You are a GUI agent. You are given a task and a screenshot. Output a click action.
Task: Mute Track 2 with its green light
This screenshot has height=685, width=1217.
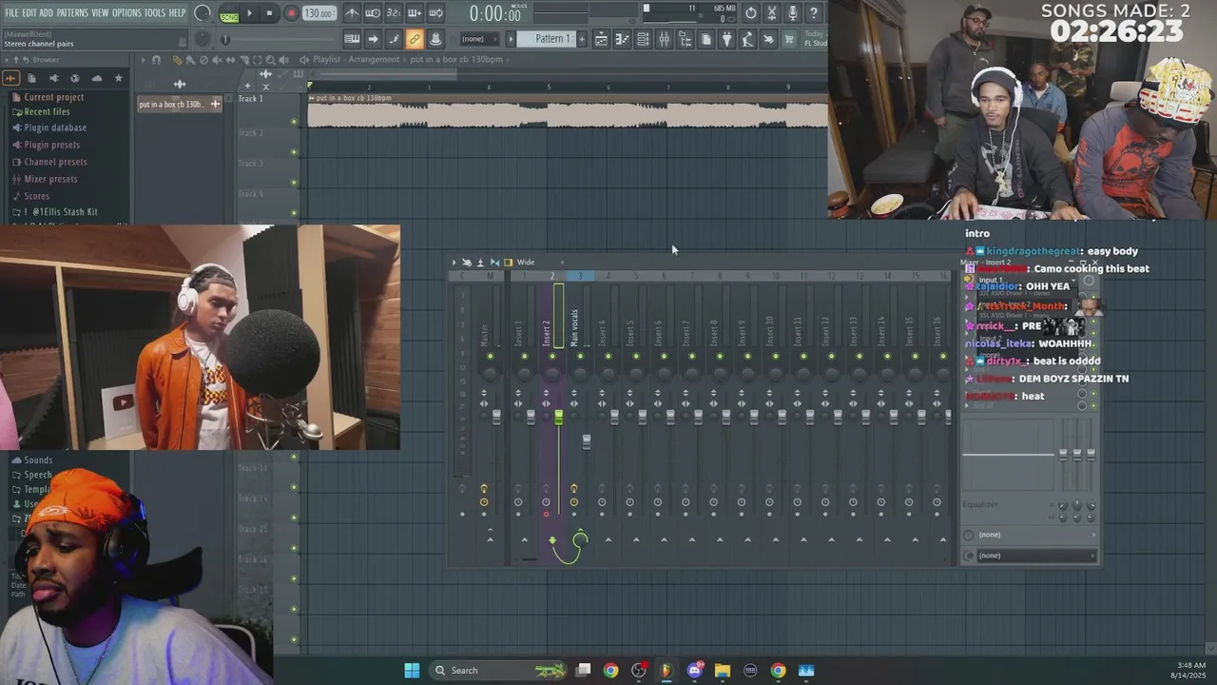(294, 152)
